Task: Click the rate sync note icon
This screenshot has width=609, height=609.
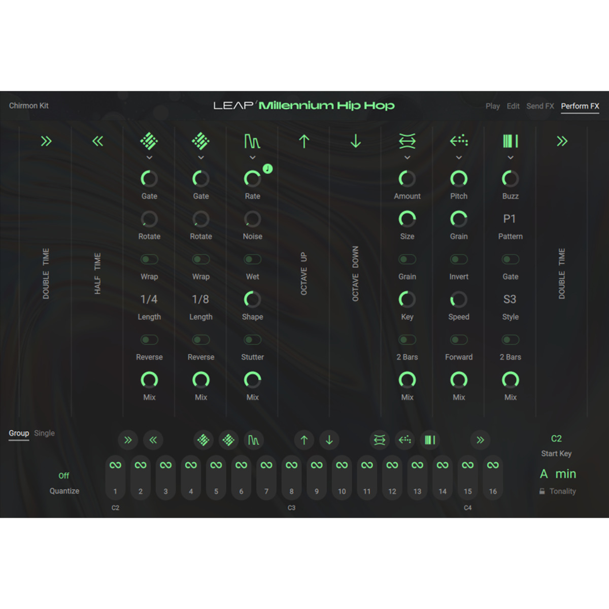Action: coord(267,169)
